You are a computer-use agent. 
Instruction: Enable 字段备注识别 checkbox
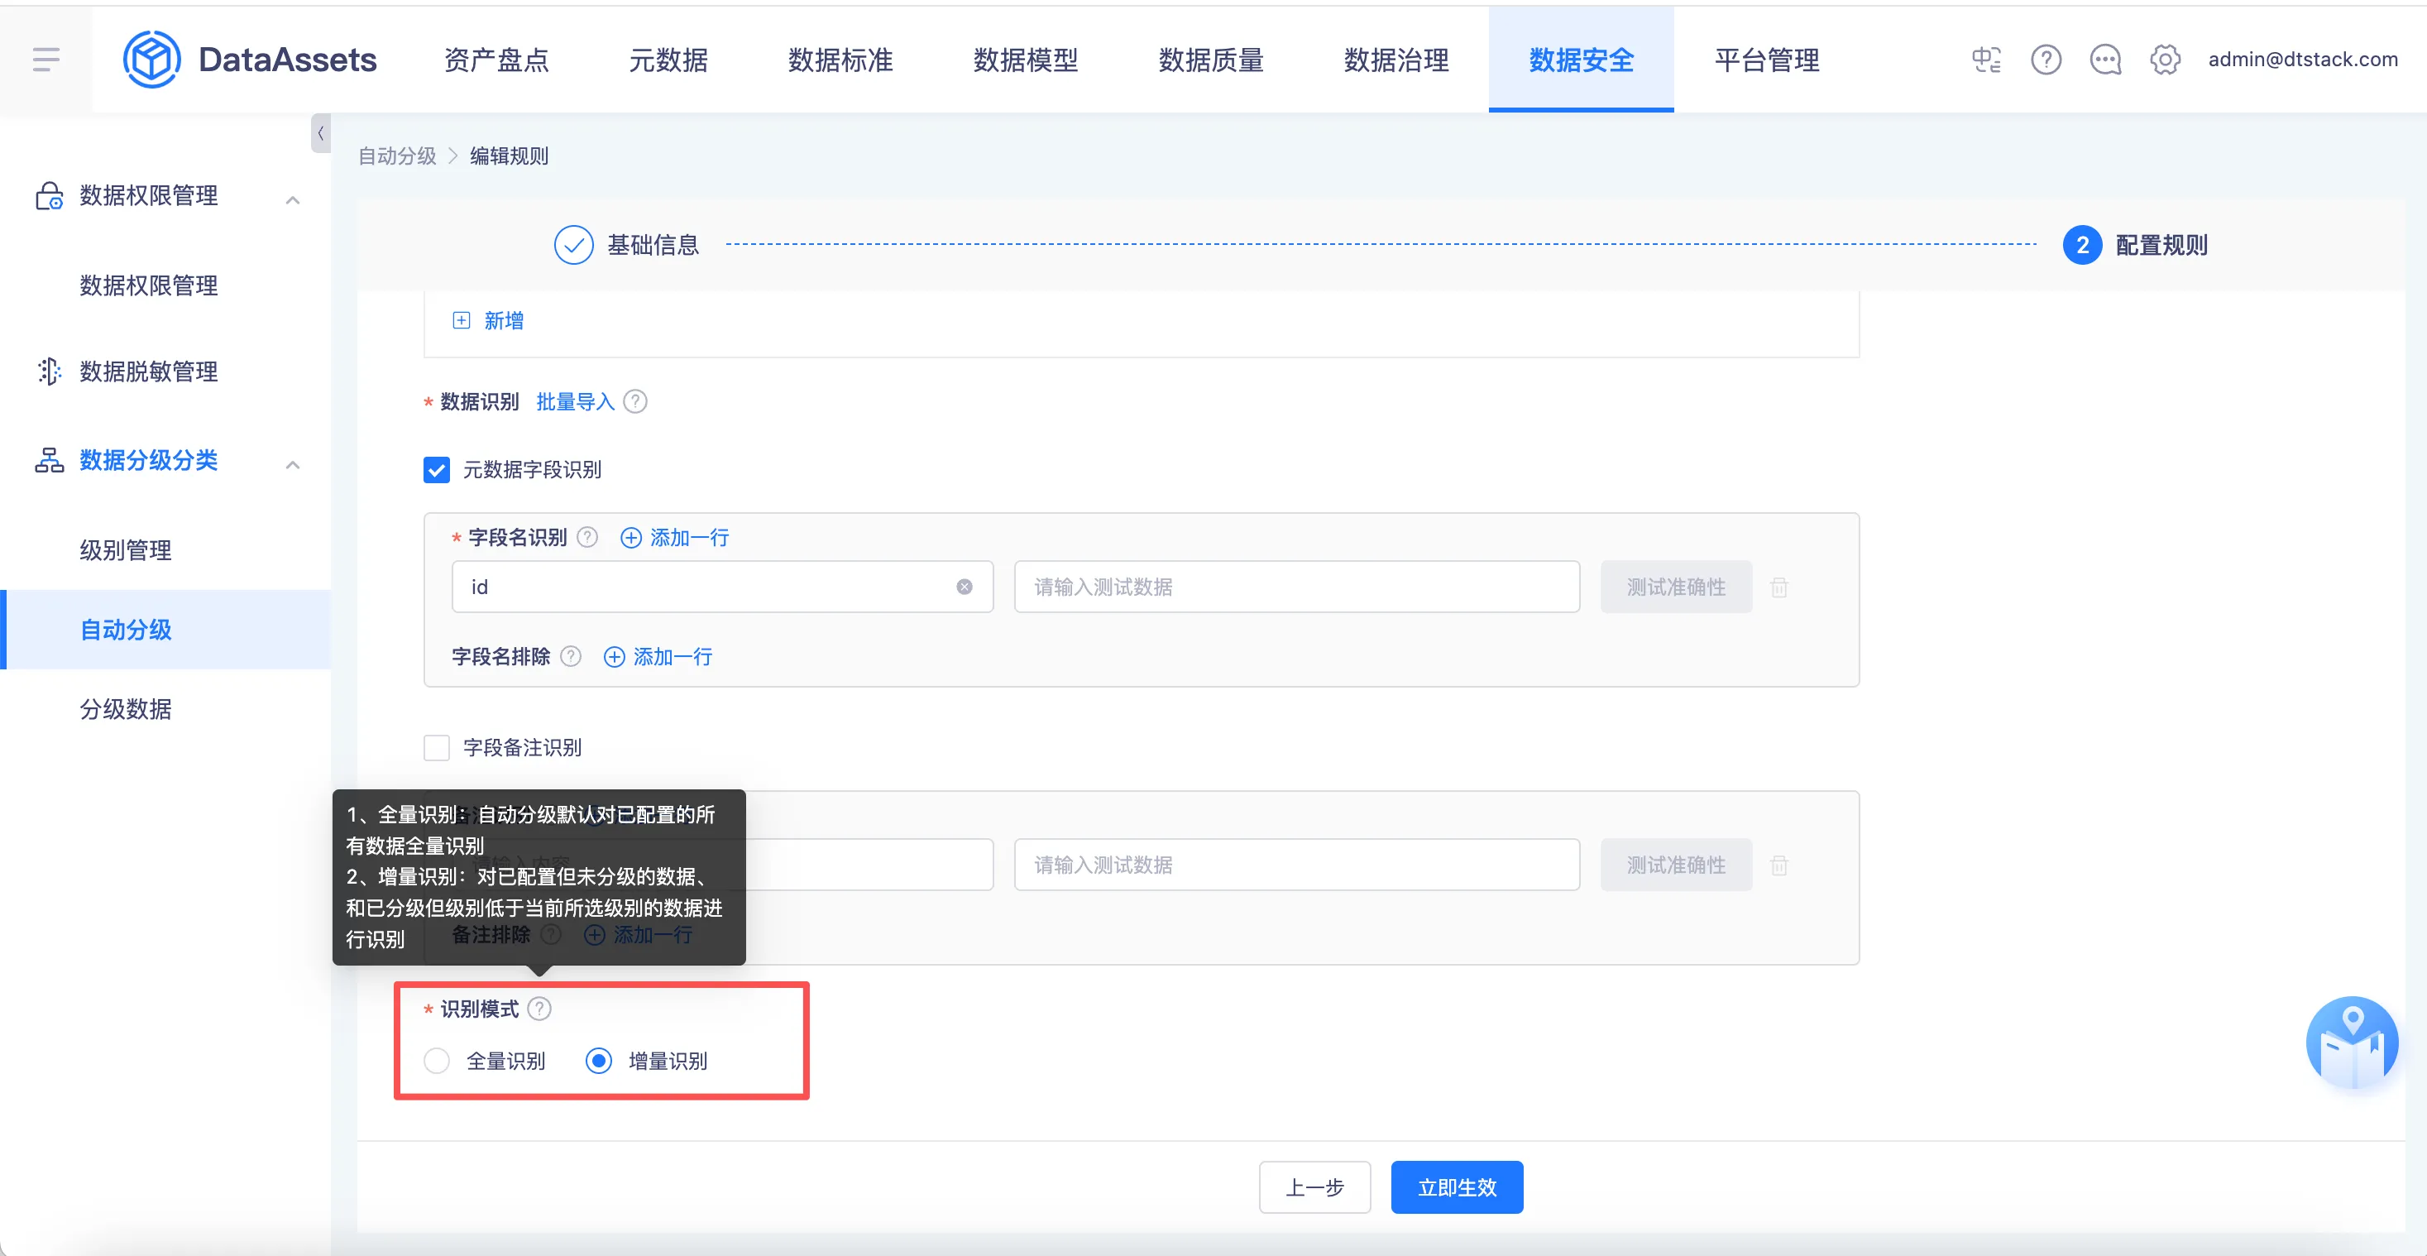pyautogui.click(x=436, y=747)
